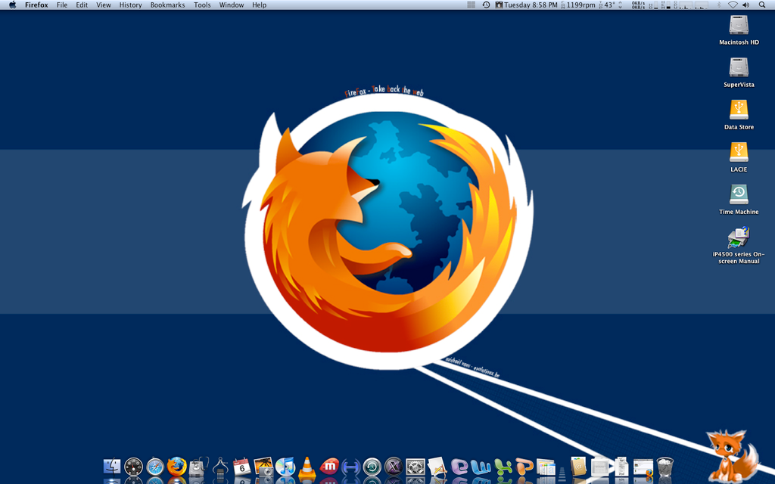Image resolution: width=775 pixels, height=484 pixels.
Task: Open Finder from the Dock
Action: [x=112, y=466]
